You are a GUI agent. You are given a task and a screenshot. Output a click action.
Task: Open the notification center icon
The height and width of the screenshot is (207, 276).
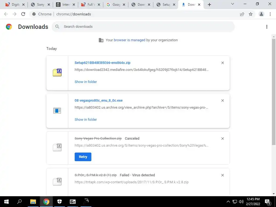point(267,202)
